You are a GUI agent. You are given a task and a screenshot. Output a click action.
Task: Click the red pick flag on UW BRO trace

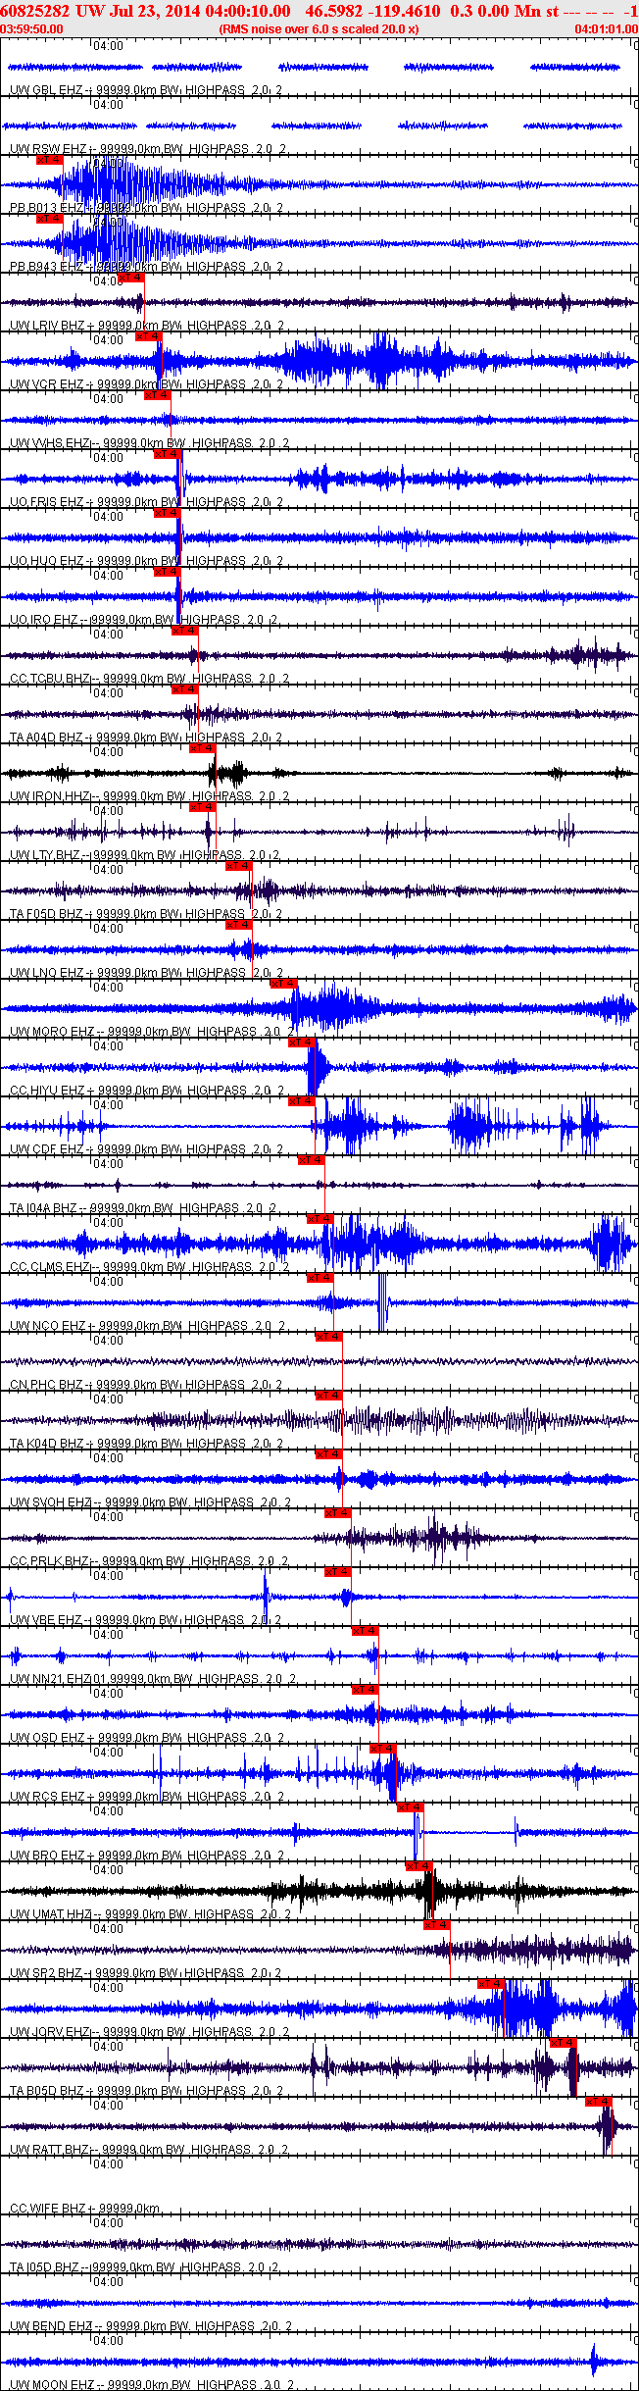411,1807
